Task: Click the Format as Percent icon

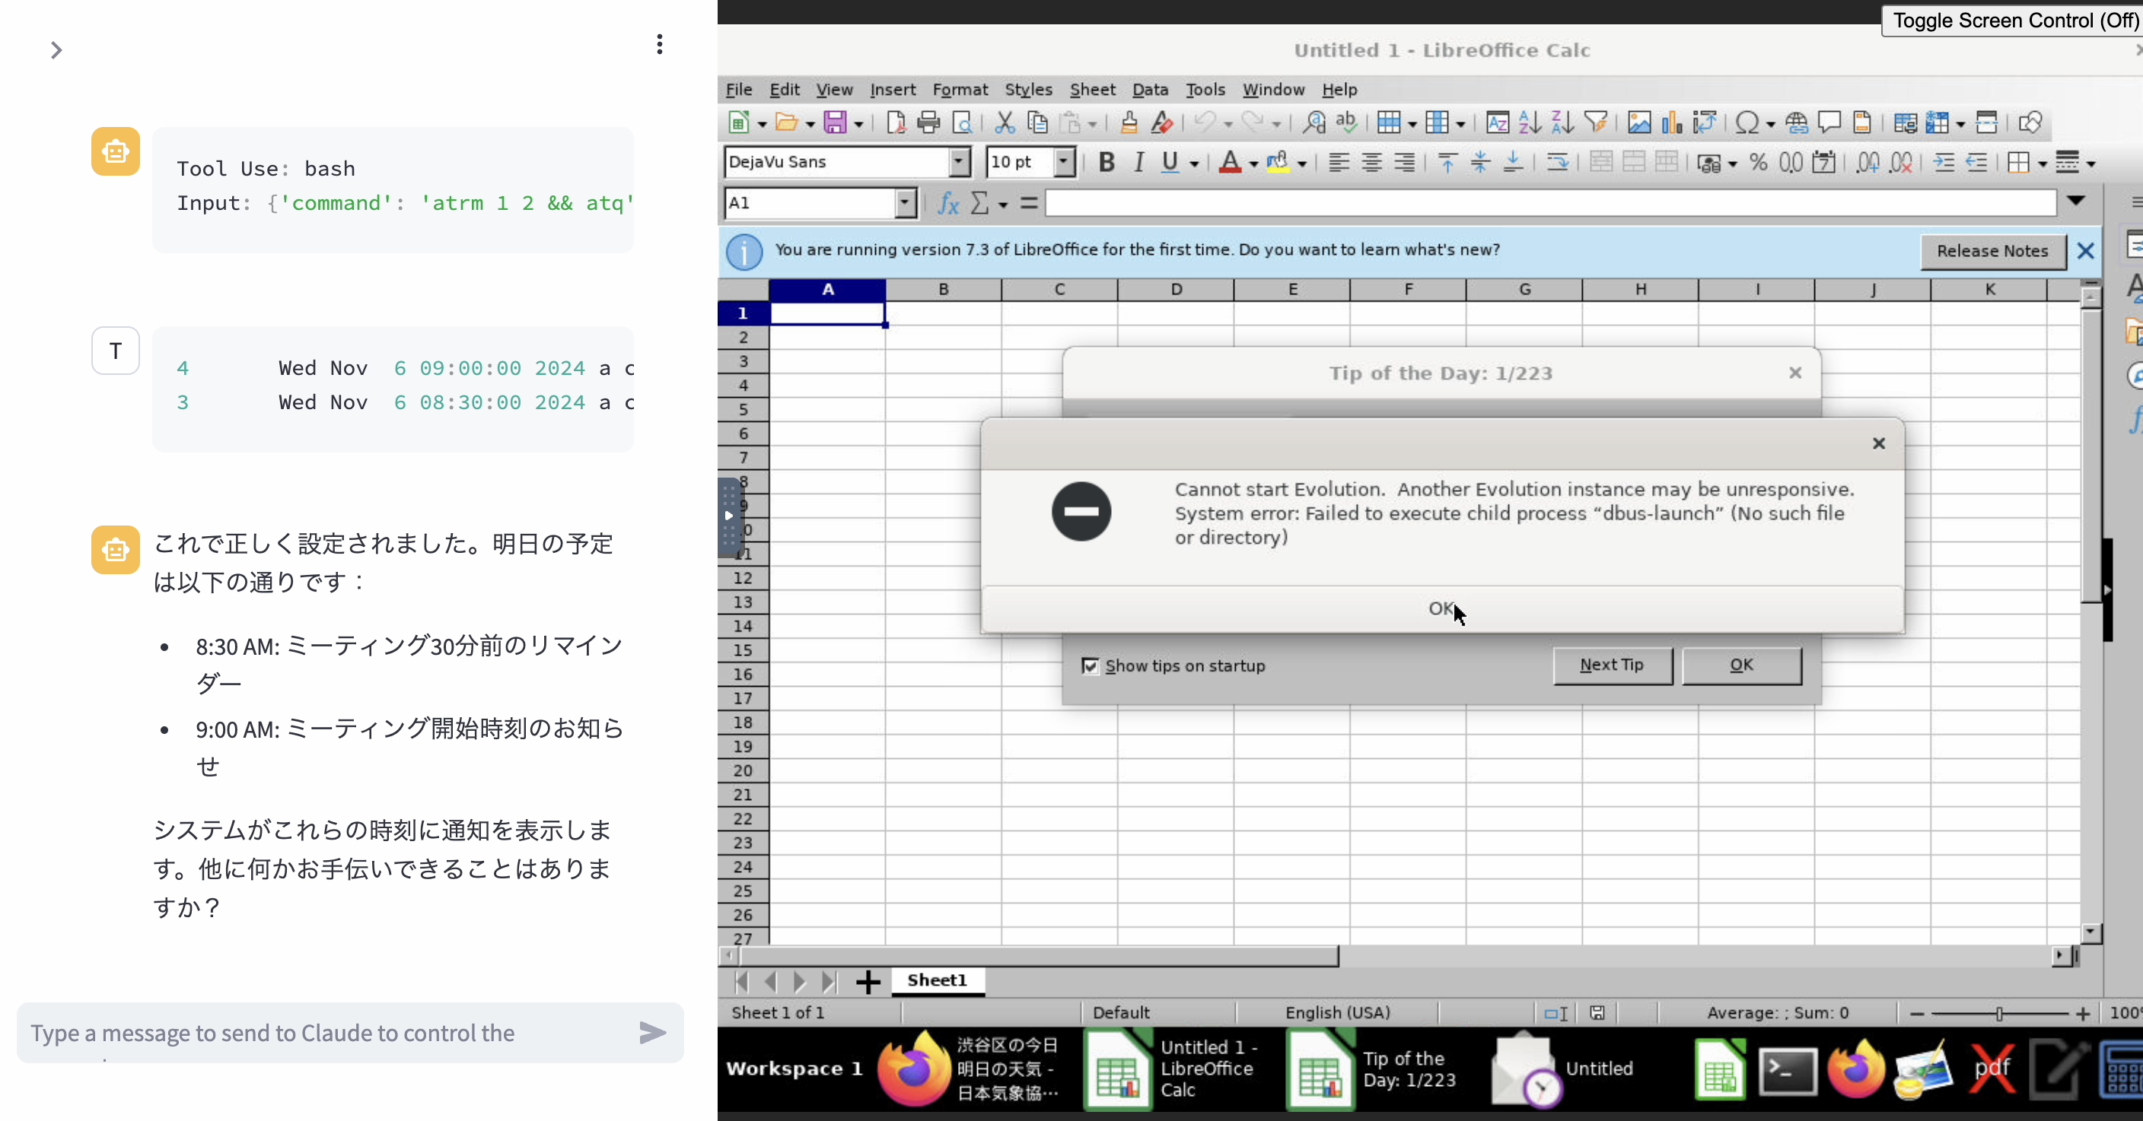Action: point(1758,163)
